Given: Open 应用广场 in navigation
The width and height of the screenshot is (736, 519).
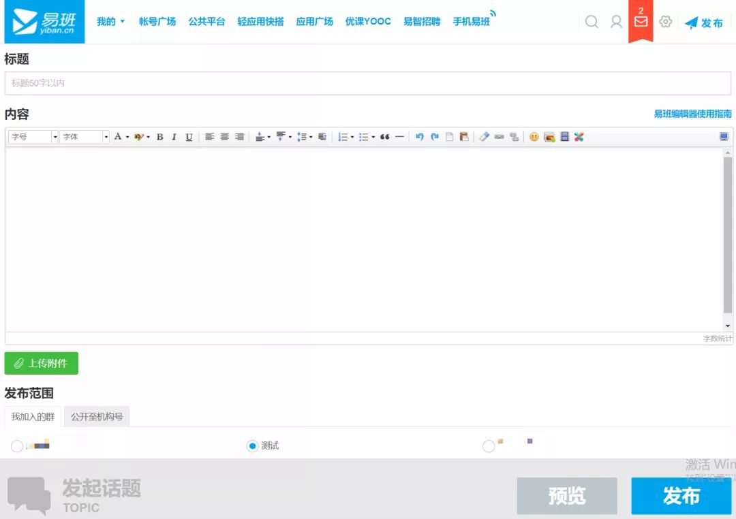Looking at the screenshot, I should pyautogui.click(x=314, y=22).
